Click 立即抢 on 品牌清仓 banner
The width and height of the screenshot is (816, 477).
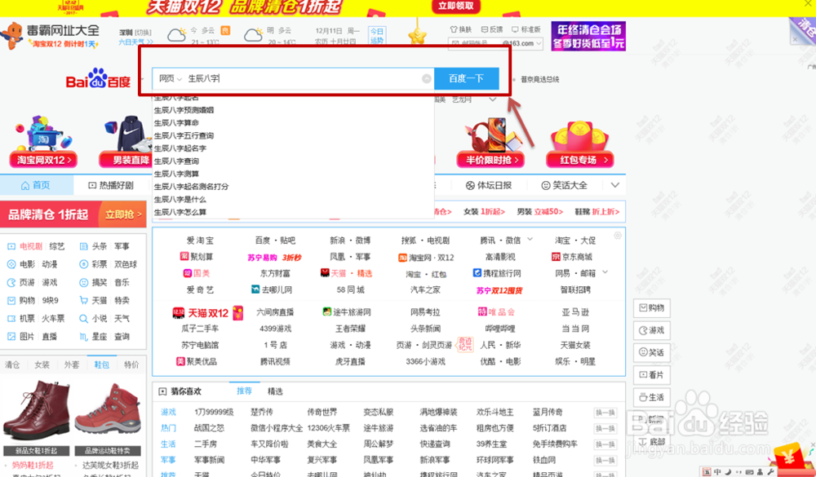pyautogui.click(x=123, y=214)
